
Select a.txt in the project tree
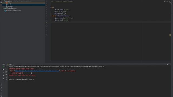pyautogui.click(x=9, y=5)
